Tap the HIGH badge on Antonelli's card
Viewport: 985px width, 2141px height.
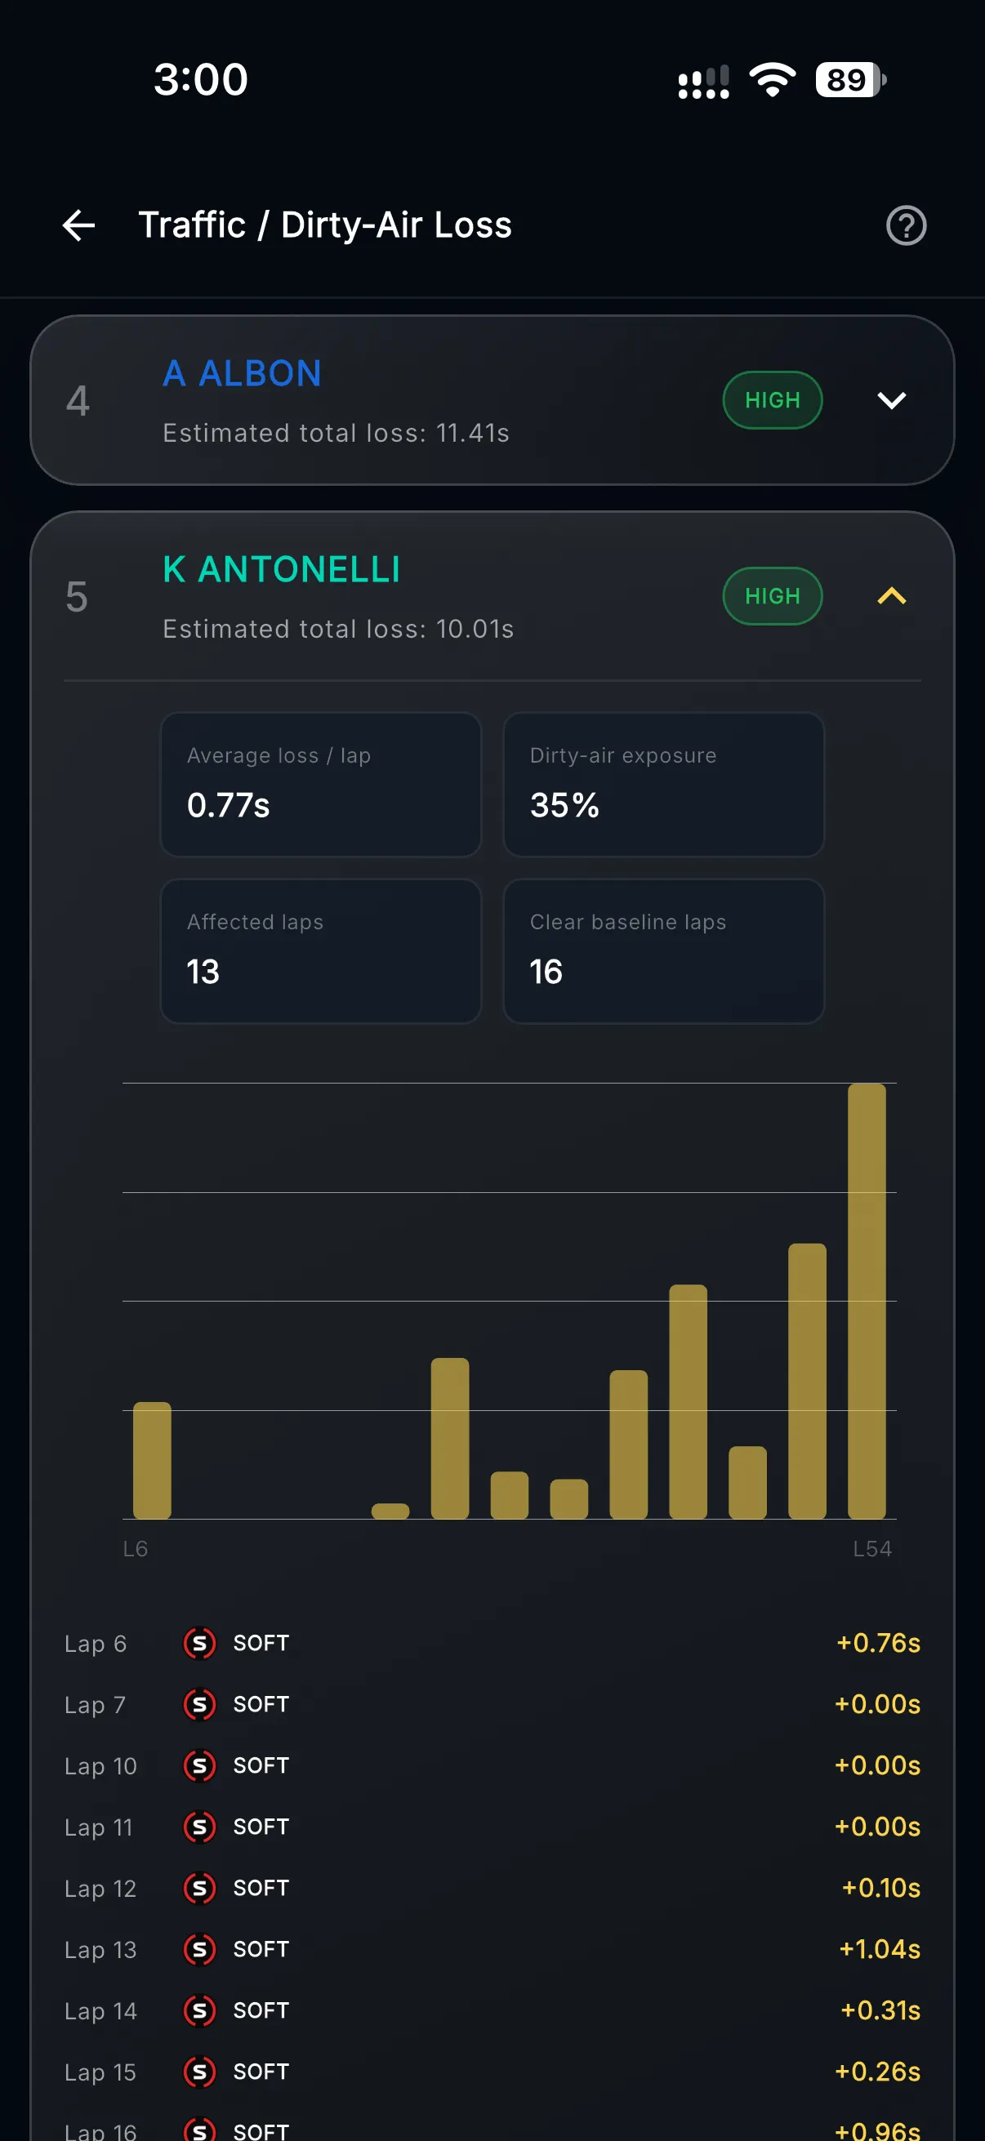point(772,596)
